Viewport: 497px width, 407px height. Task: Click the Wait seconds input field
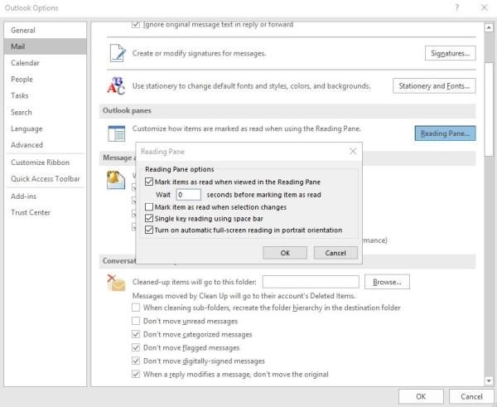[188, 195]
